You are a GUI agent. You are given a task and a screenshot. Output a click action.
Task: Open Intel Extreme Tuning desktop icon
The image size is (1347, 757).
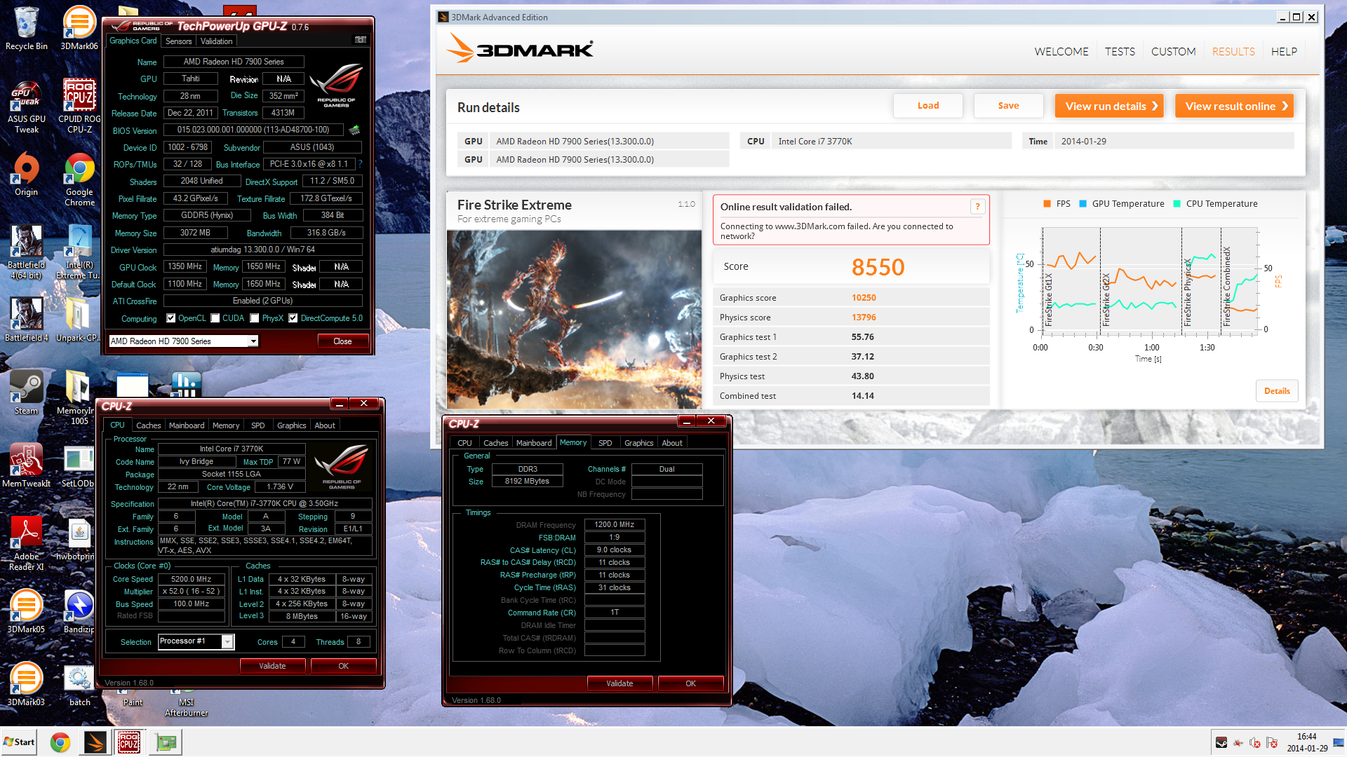pyautogui.click(x=79, y=252)
